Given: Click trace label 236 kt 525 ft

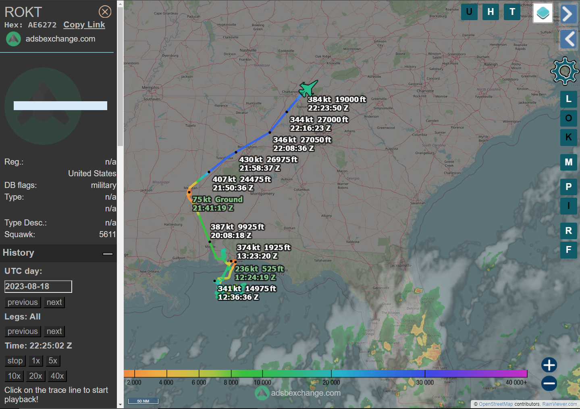Looking at the screenshot, I should coord(260,273).
